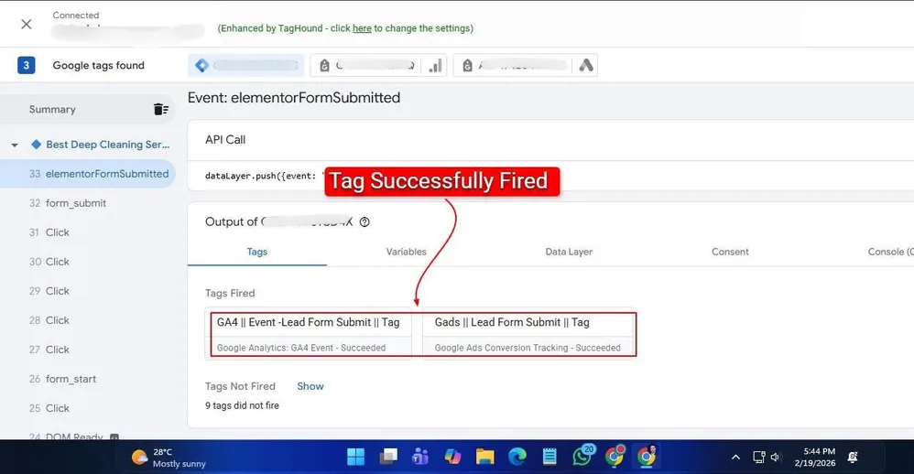
Task: Launch Microsoft Teams from taskbar
Action: click(x=420, y=457)
